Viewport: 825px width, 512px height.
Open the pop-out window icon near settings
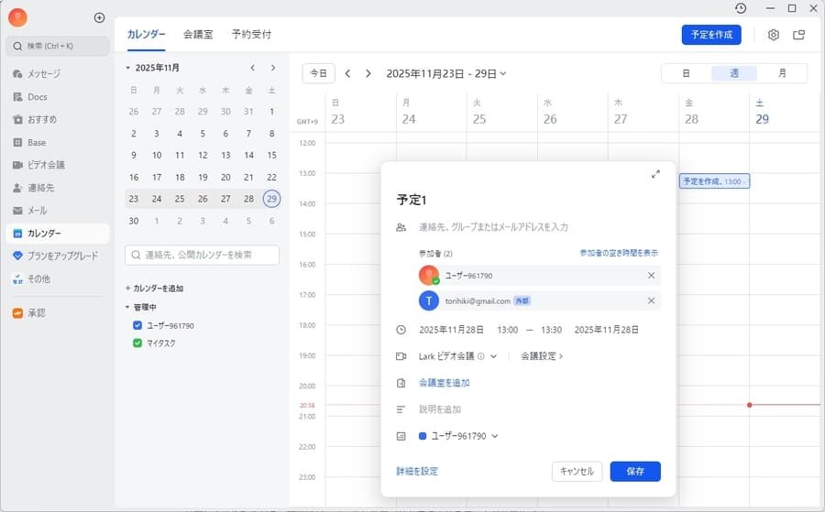coord(798,35)
